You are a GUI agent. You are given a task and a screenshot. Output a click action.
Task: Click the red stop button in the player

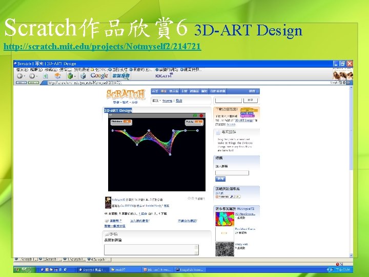click(x=201, y=115)
